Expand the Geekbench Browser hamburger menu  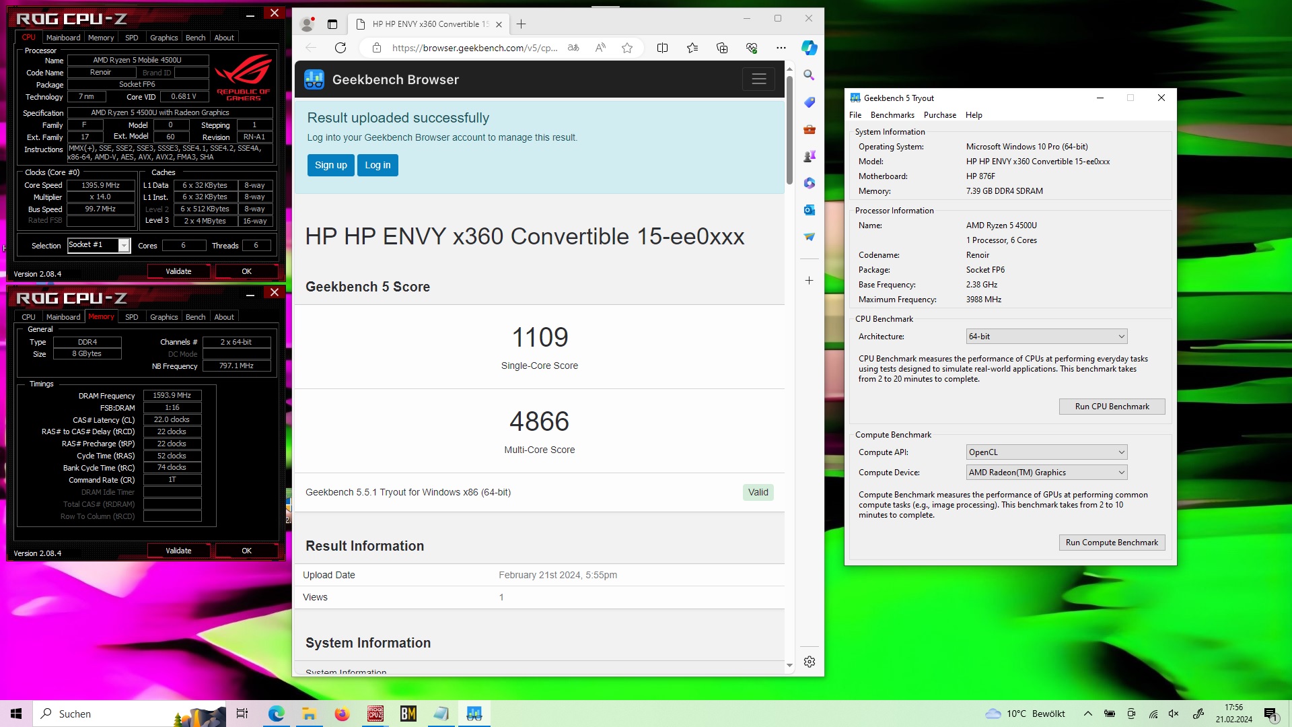point(759,79)
